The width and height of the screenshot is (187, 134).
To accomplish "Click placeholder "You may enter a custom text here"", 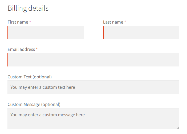I will click(x=43, y=87).
